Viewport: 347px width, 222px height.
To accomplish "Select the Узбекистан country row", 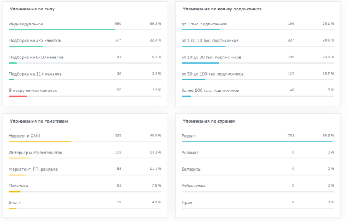I will click(258, 187).
